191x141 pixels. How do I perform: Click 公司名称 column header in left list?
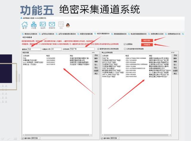pyautogui.click(x=26, y=56)
